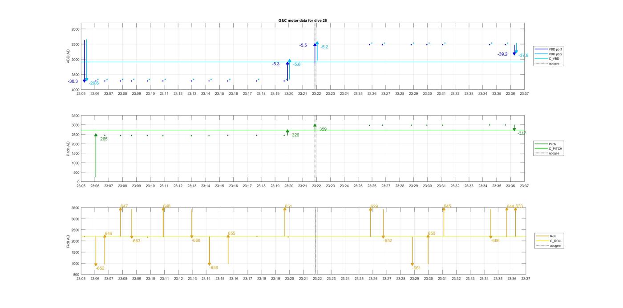Click the '644' roll annotation
This screenshot has height=308, width=623.
[510, 206]
